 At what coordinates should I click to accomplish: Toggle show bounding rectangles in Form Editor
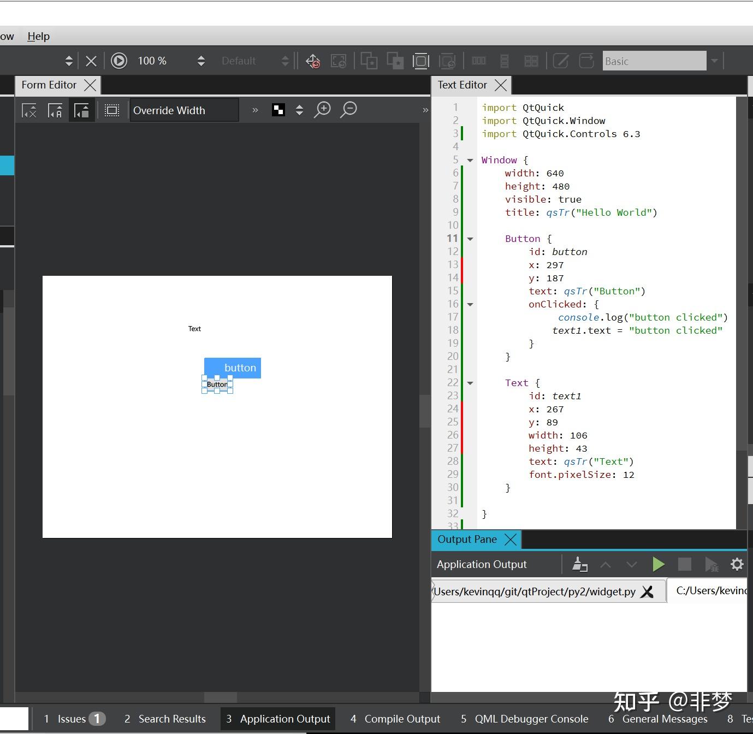click(x=112, y=111)
